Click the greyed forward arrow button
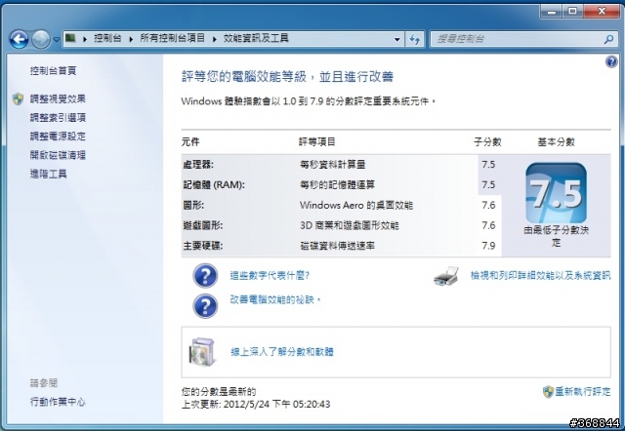 pos(41,39)
